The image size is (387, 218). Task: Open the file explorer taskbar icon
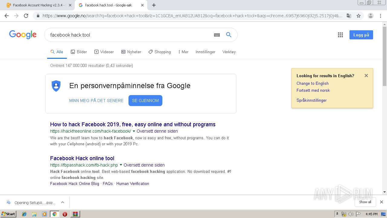tap(34, 214)
